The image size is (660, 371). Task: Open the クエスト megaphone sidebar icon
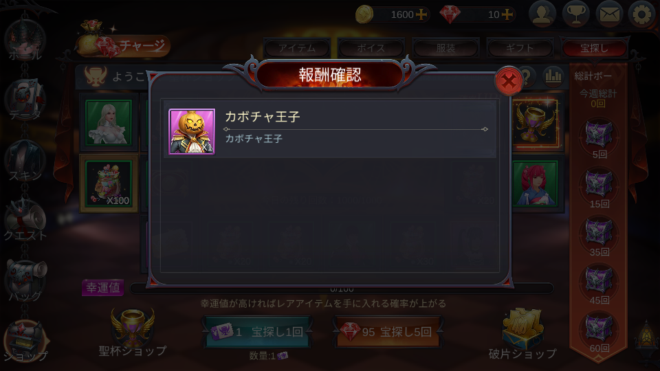pyautogui.click(x=25, y=221)
